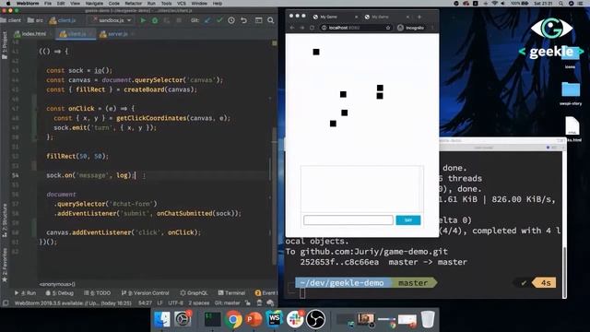Open the Edit menu
590x332 pixels.
point(61,4)
